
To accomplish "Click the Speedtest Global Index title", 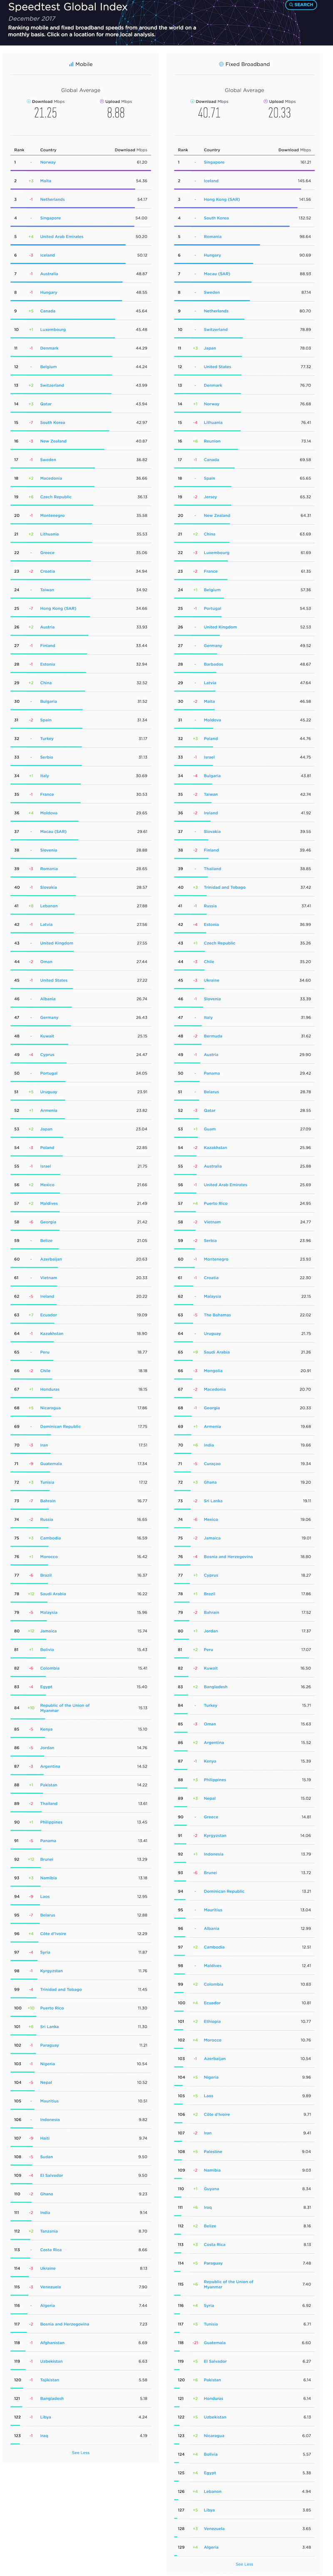I will click(x=68, y=7).
